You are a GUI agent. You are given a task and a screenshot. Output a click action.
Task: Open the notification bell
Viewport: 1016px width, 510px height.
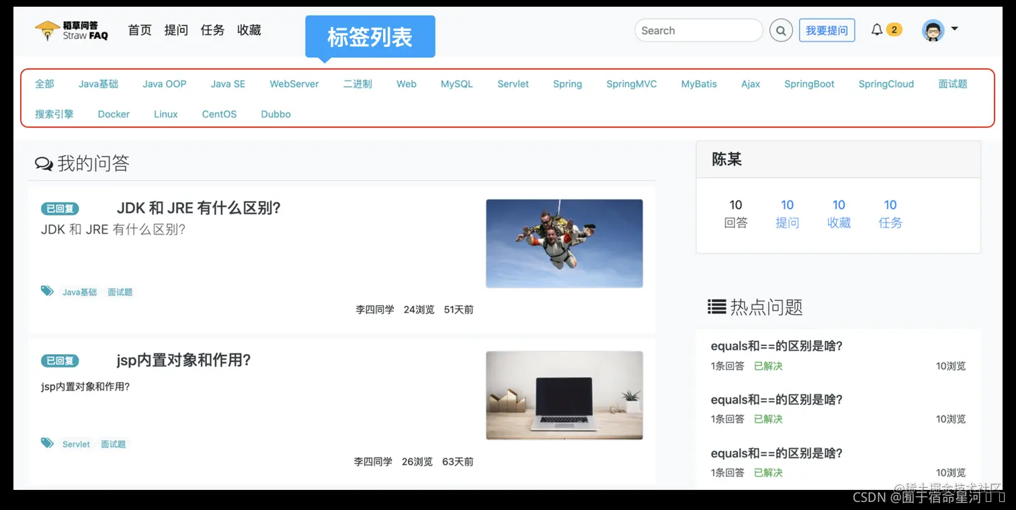[x=877, y=30]
